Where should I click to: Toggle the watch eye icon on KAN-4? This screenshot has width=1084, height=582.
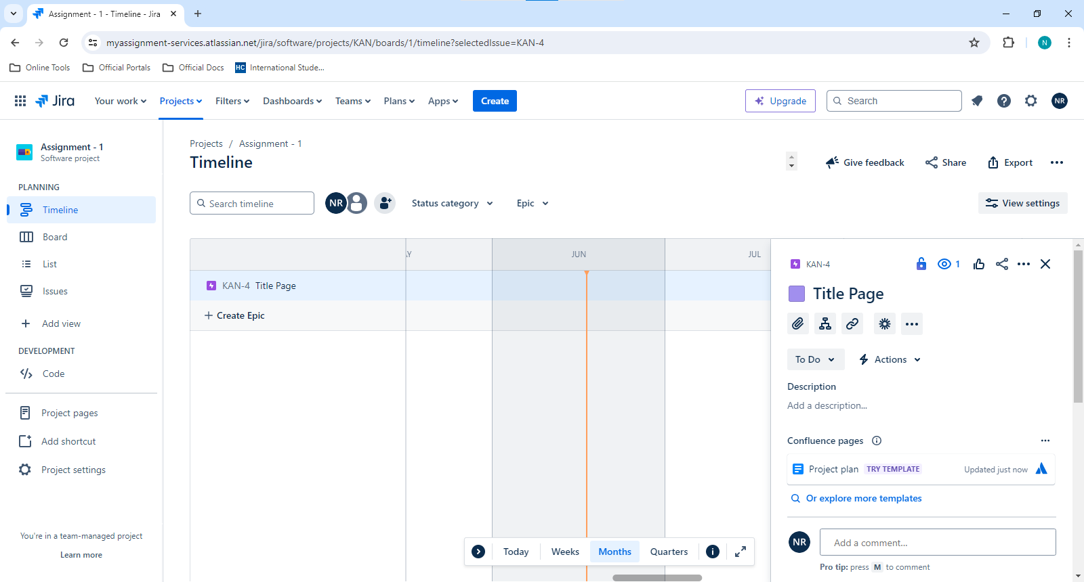coord(948,264)
